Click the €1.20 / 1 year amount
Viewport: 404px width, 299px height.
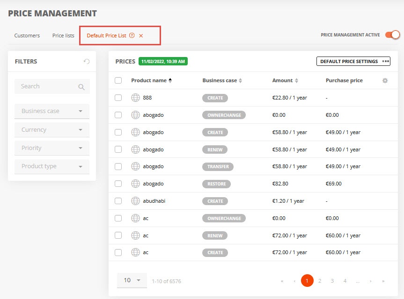tap(288, 201)
